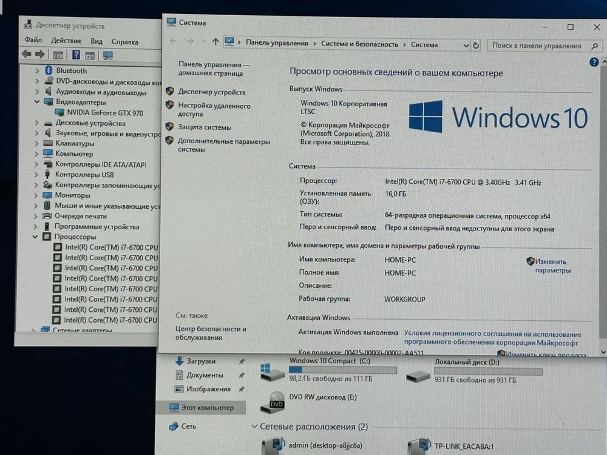607x455 pixels.
Task: Select Этот компьютер in Explorer sidebar
Action: [202, 408]
